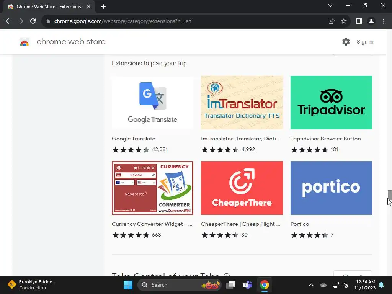Open the Tripadvisor extension thumbnail
This screenshot has width=392, height=294.
tap(331, 103)
